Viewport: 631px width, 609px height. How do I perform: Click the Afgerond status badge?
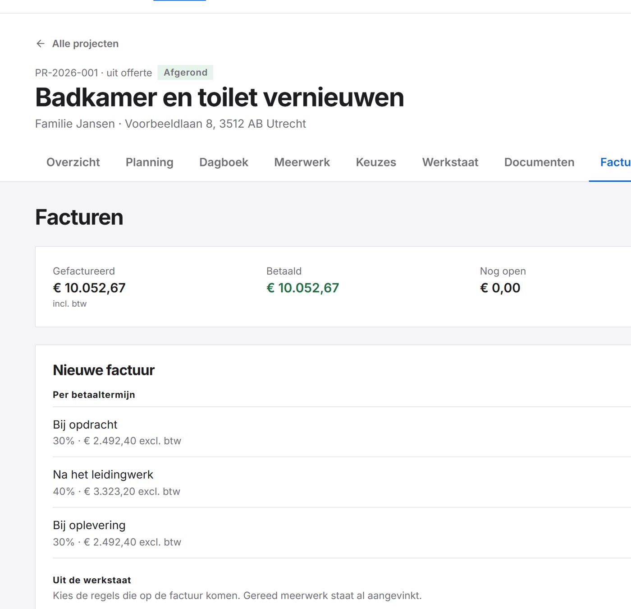pos(185,73)
